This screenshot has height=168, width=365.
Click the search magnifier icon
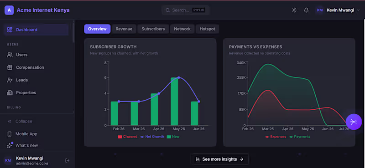(167, 10)
